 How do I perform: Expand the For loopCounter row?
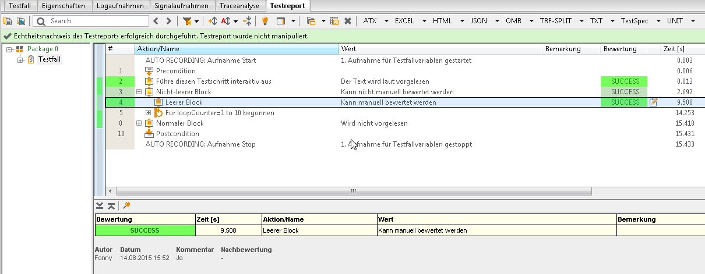(148, 113)
